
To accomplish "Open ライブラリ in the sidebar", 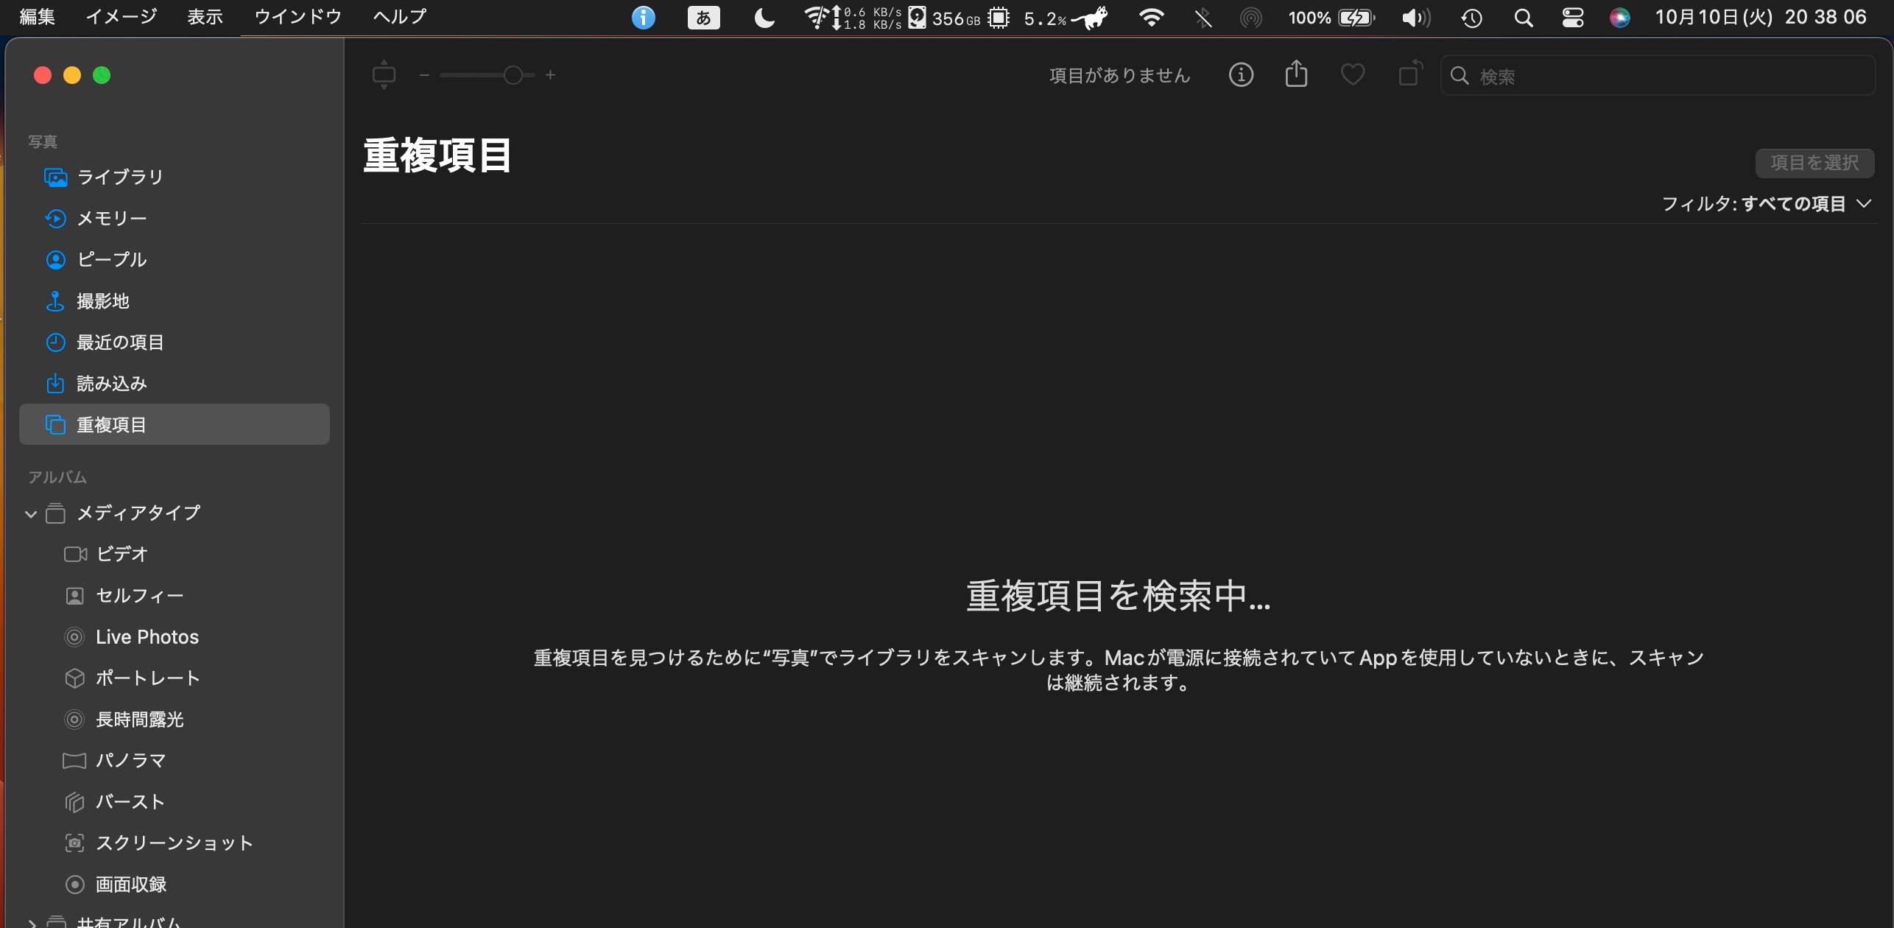I will click(119, 177).
